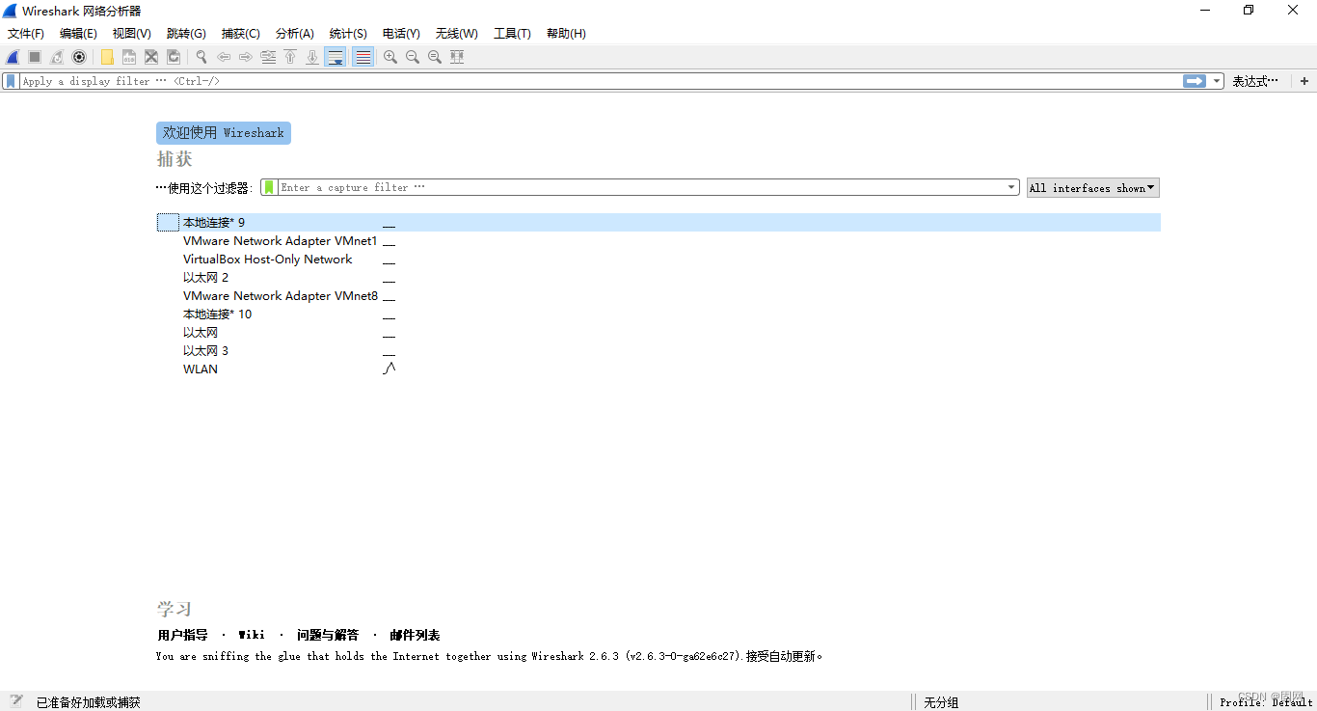The width and height of the screenshot is (1317, 711).
Task: Open the 问题与解答 link
Action: pos(328,635)
